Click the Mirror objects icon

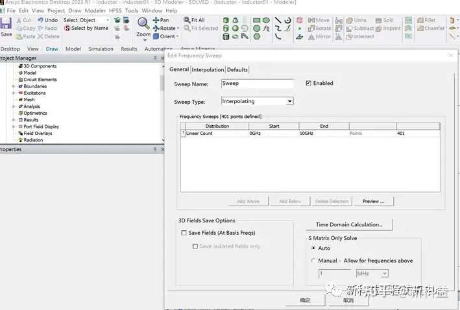311,37
